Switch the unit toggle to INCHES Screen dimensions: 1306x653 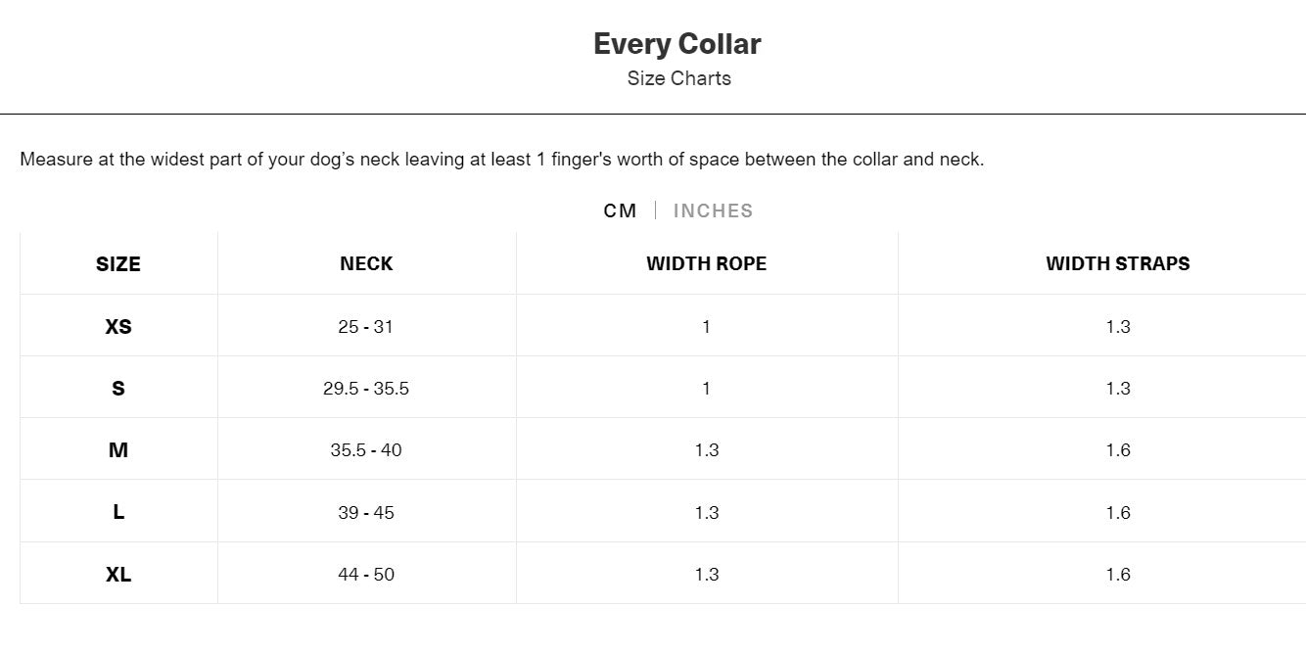point(713,210)
